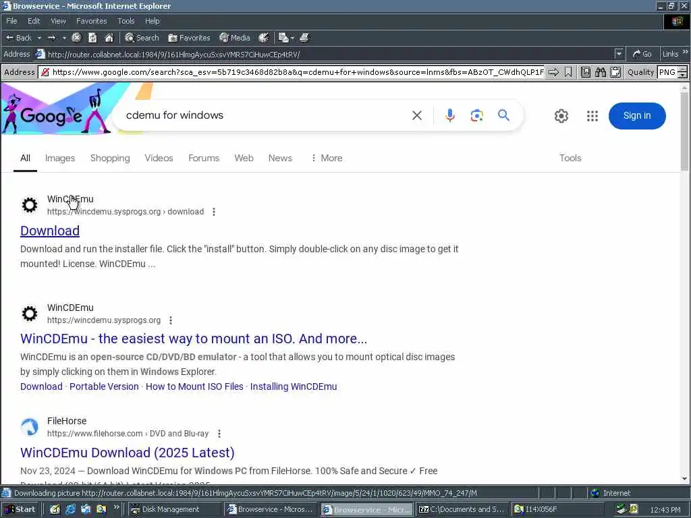The height and width of the screenshot is (518, 691).
Task: Click the magnifier search submit icon
Action: point(503,115)
